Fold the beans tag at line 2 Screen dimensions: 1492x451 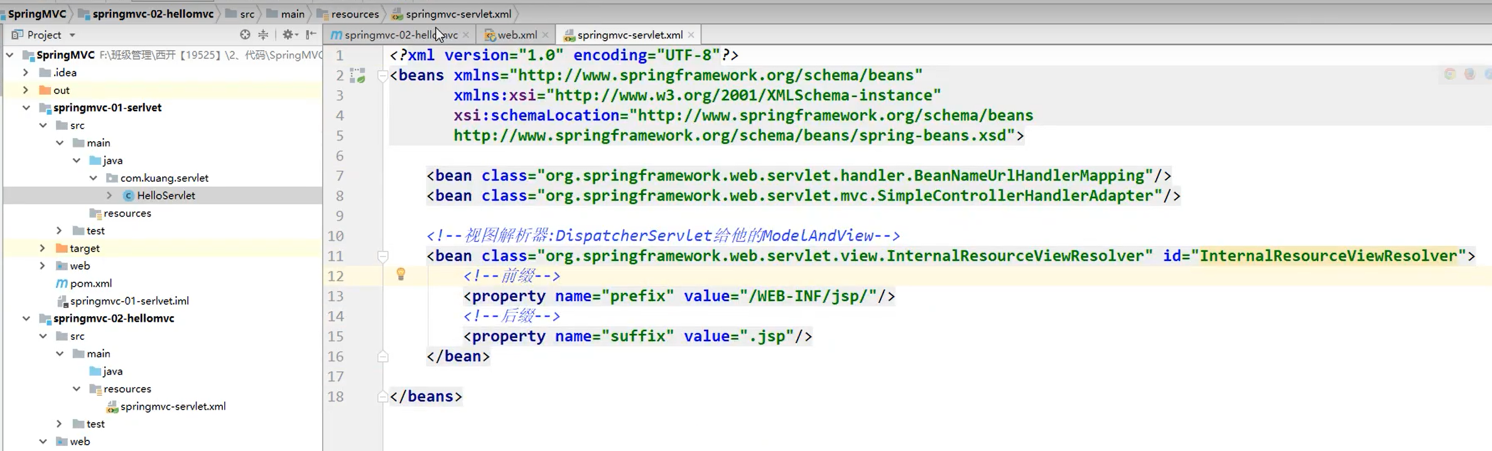(x=382, y=76)
